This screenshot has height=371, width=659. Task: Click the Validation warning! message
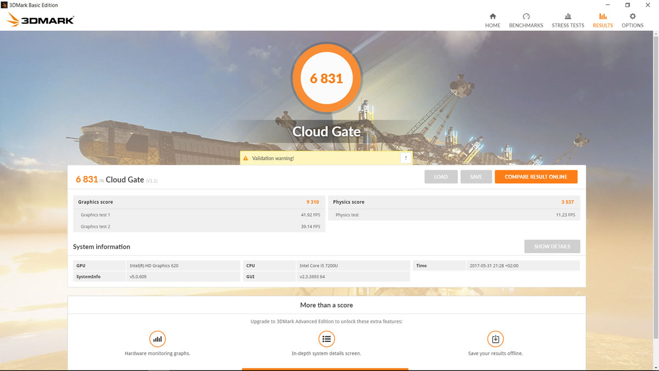[x=273, y=158]
